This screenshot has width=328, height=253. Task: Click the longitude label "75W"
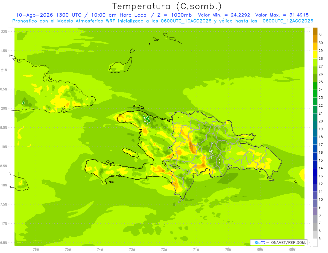(68, 249)
